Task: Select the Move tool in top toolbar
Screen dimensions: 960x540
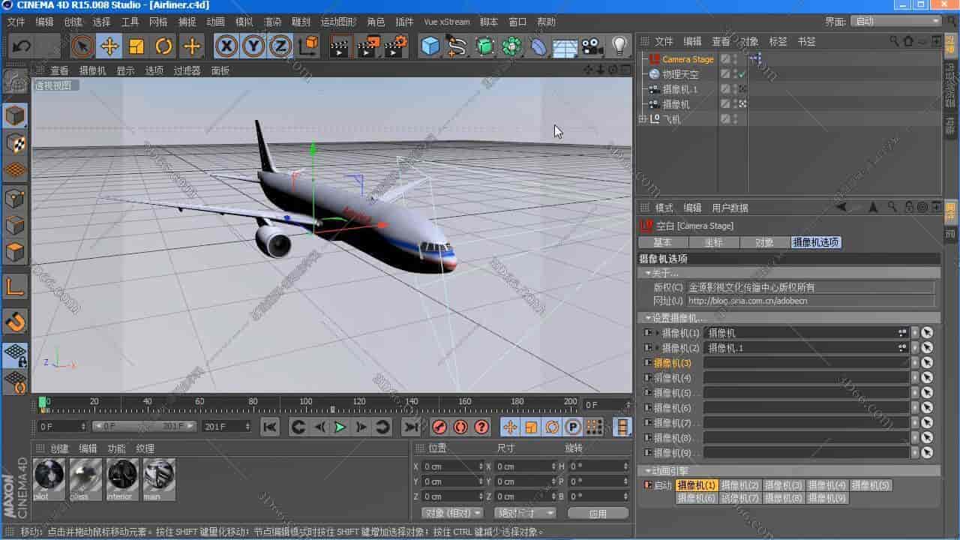Action: 109,46
